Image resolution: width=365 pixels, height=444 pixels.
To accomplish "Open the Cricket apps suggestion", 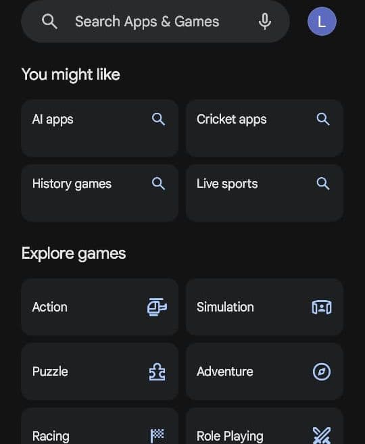I will point(264,128).
